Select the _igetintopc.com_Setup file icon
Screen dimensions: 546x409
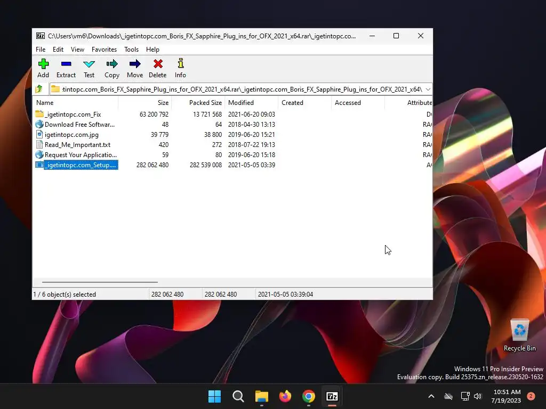39,165
